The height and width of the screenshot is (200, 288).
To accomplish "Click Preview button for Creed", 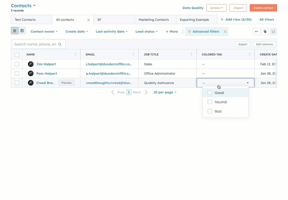I will (67, 83).
